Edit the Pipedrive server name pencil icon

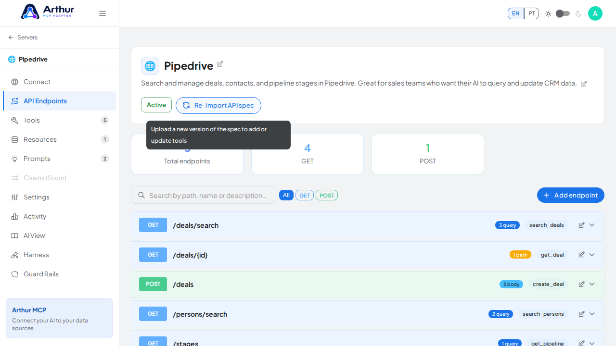click(220, 64)
